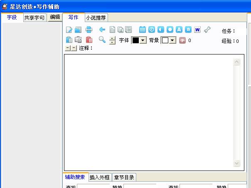Click the black font color swatch
The height and width of the screenshot is (188, 251).
coord(135,40)
